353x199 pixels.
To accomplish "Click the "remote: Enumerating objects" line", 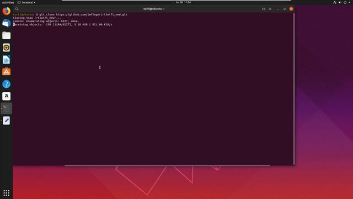I will tap(46, 21).
